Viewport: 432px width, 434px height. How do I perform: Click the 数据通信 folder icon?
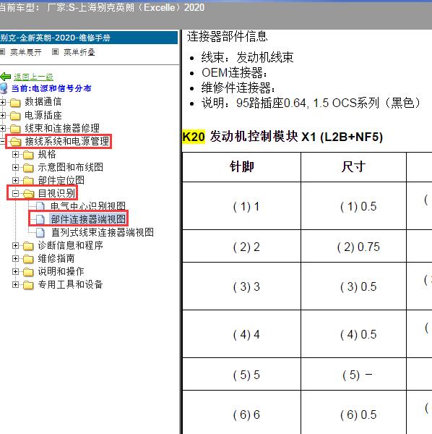(15, 103)
